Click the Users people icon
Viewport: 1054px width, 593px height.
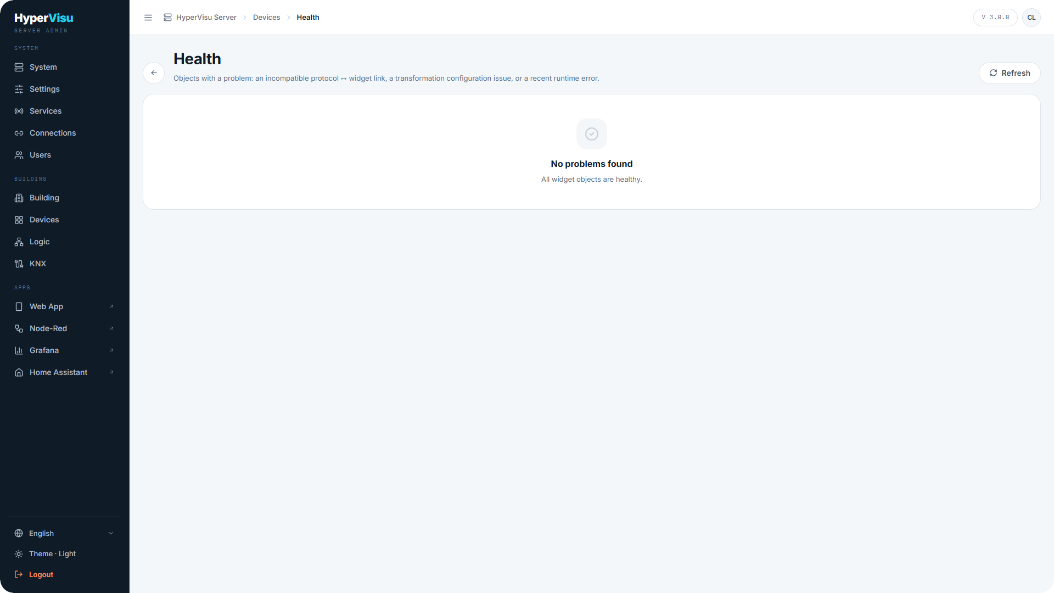[x=19, y=155]
